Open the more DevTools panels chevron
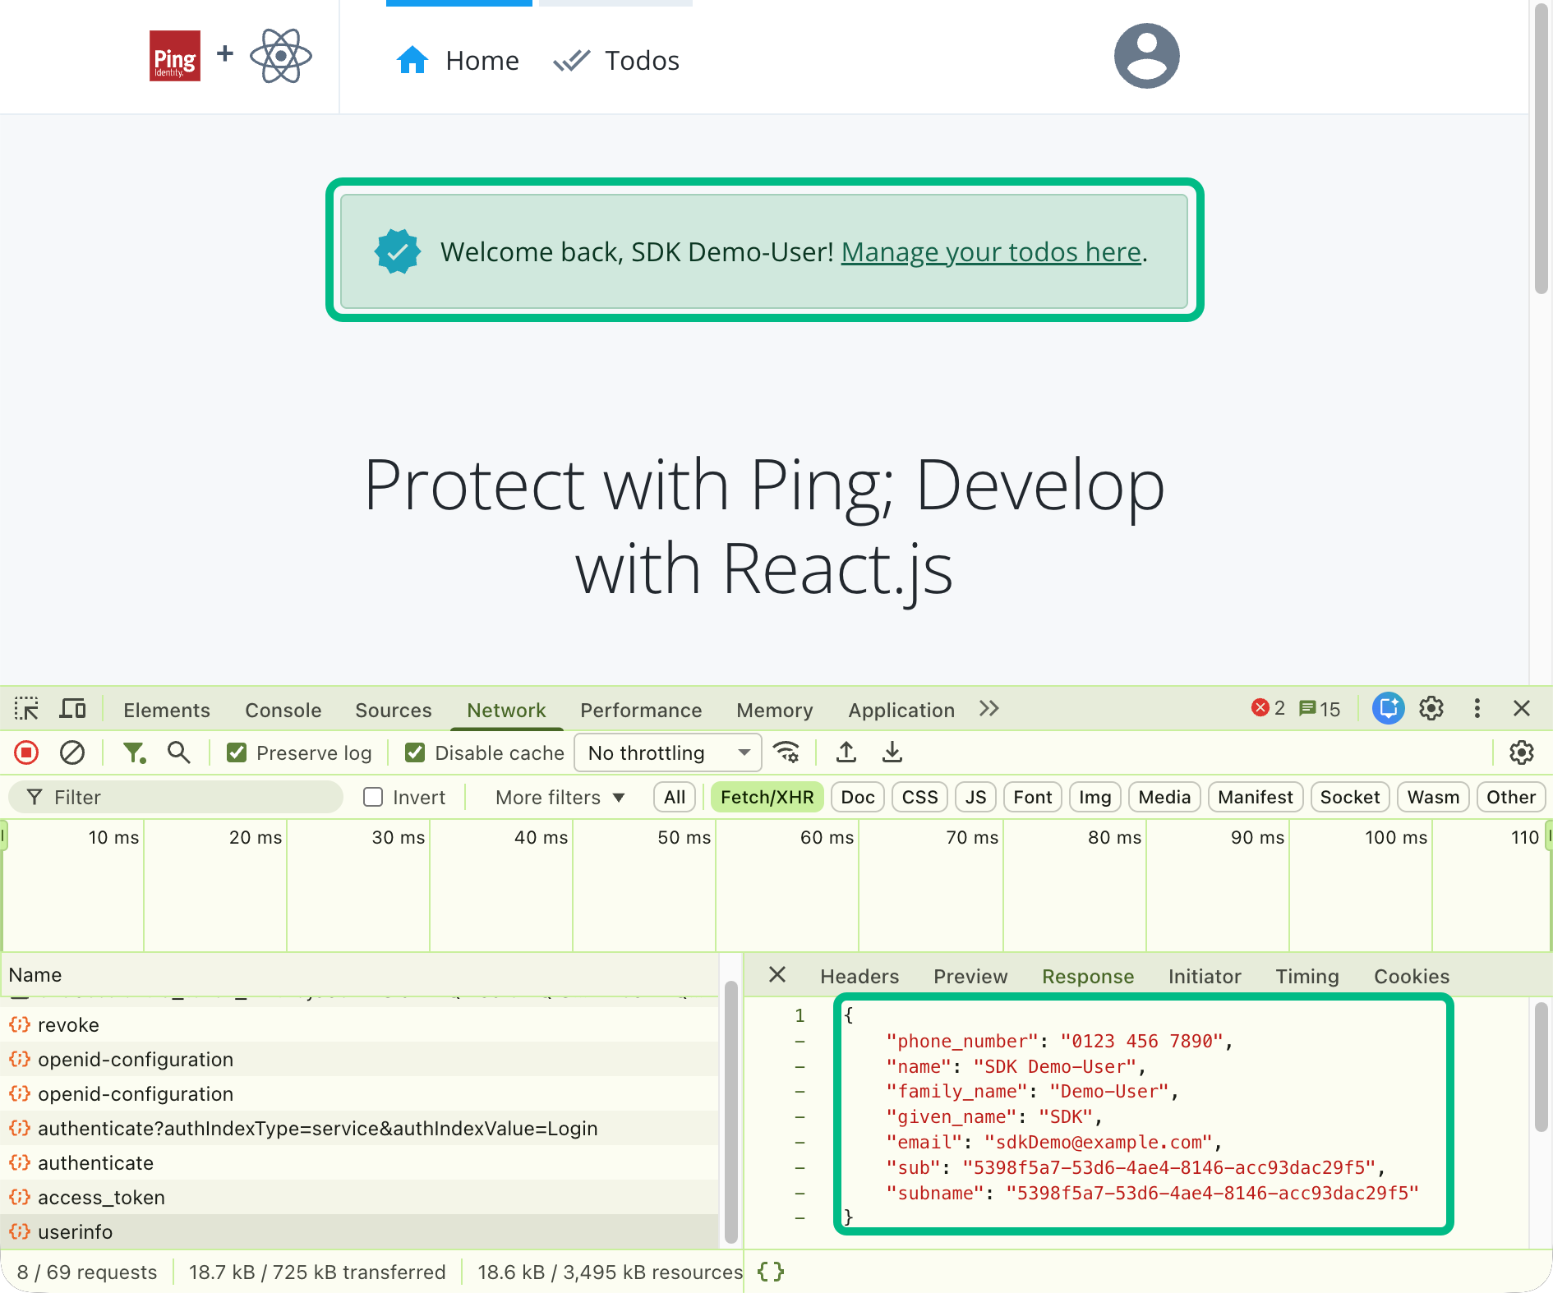Image resolution: width=1553 pixels, height=1293 pixels. pos(988,708)
